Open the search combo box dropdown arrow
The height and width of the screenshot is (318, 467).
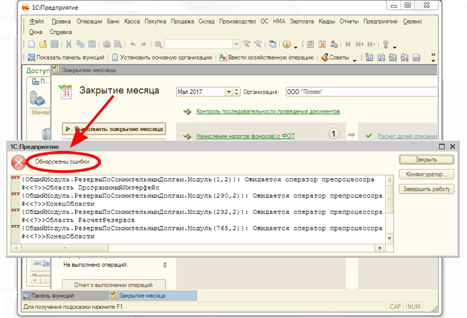(236, 44)
